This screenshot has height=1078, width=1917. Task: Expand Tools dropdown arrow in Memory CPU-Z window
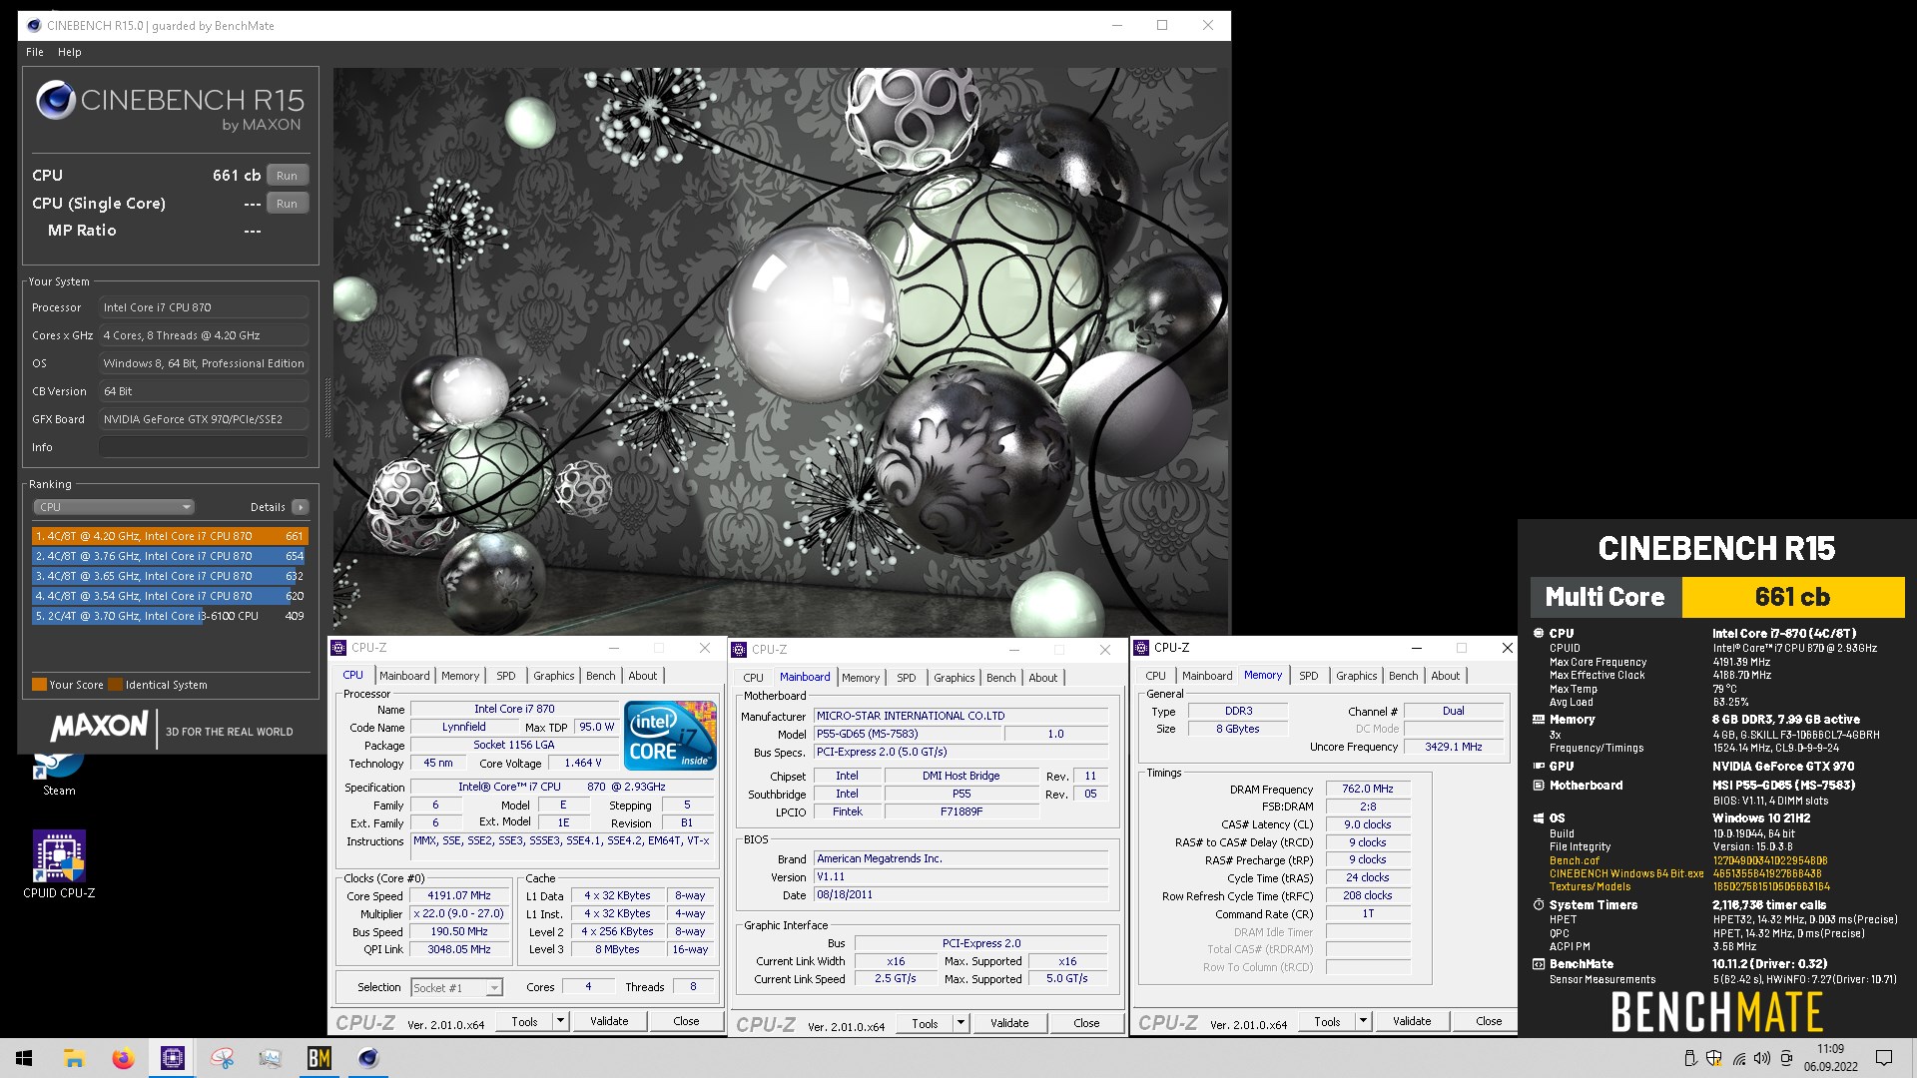1363,1021
